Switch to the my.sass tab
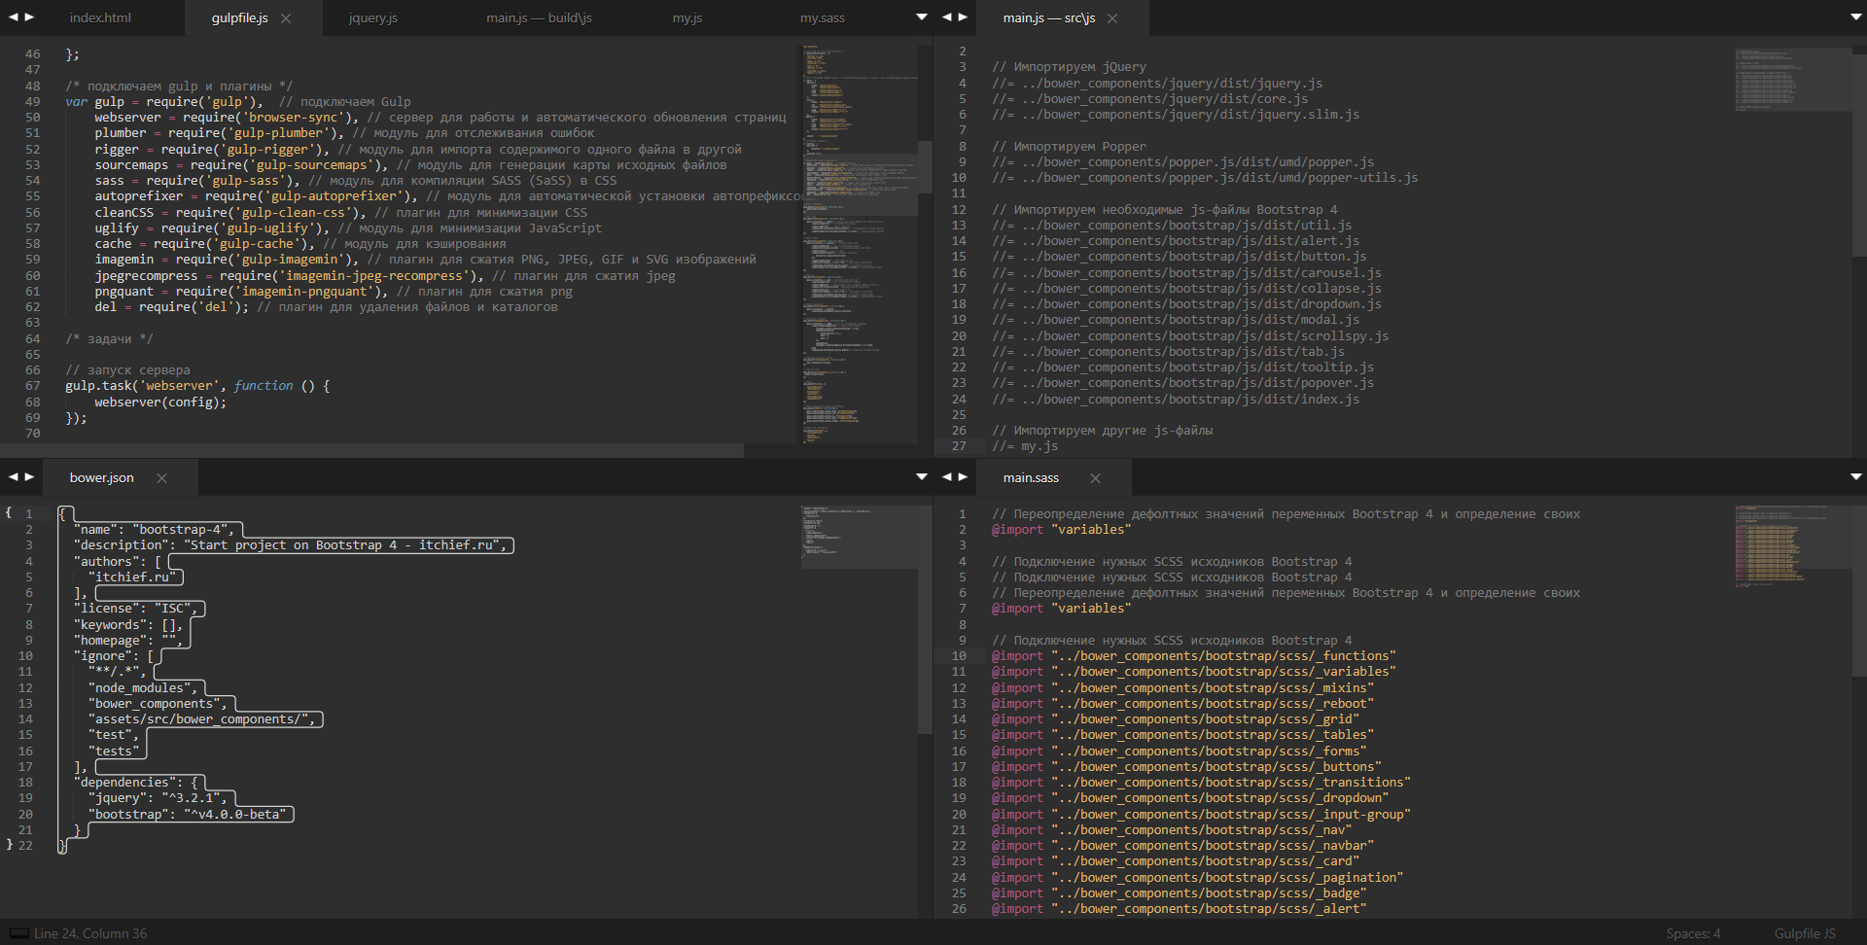 tap(823, 18)
